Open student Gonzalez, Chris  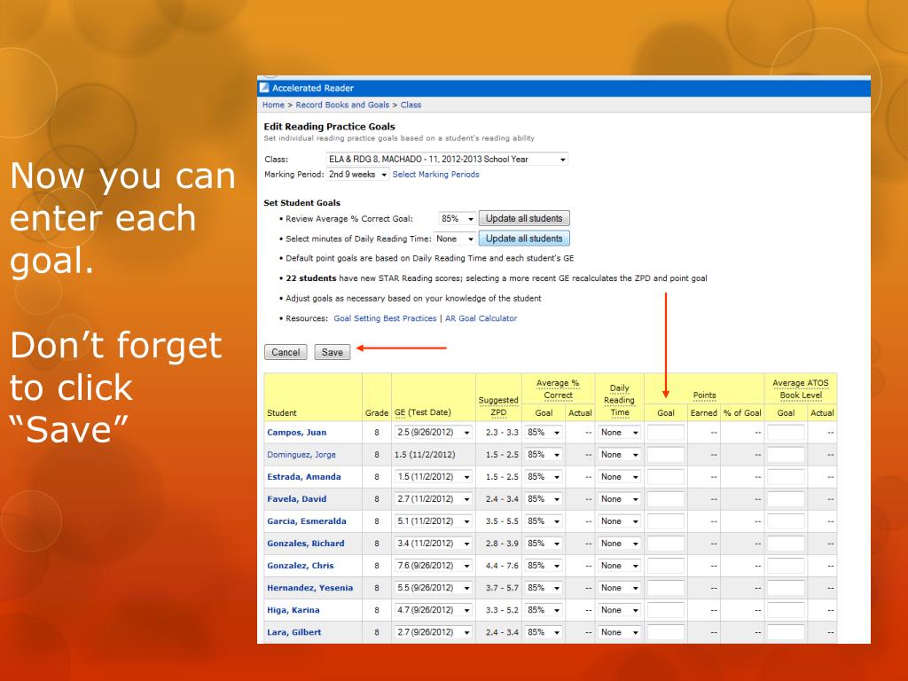(x=300, y=566)
